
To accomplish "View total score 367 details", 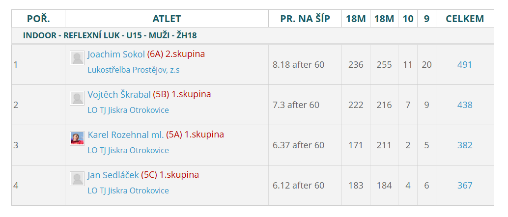I will click(x=465, y=185).
